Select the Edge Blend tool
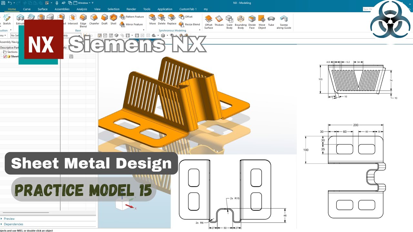Viewport: 413px width, 232px height. pos(83,21)
